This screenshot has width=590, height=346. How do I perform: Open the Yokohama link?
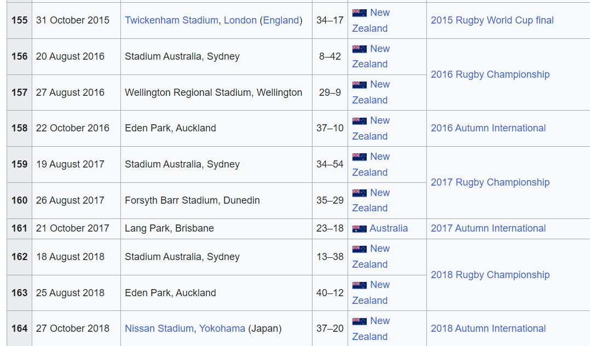(222, 328)
